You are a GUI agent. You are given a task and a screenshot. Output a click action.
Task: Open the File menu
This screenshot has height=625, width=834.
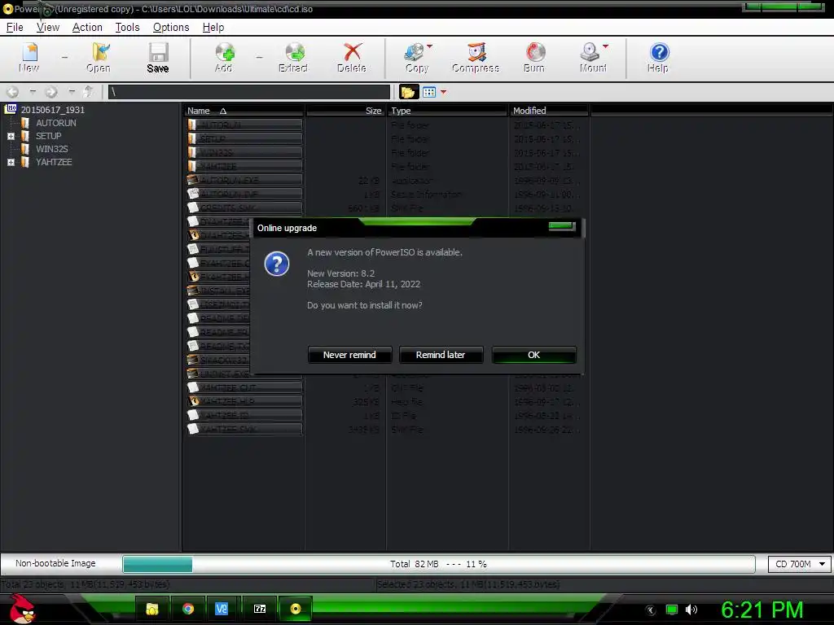(15, 27)
